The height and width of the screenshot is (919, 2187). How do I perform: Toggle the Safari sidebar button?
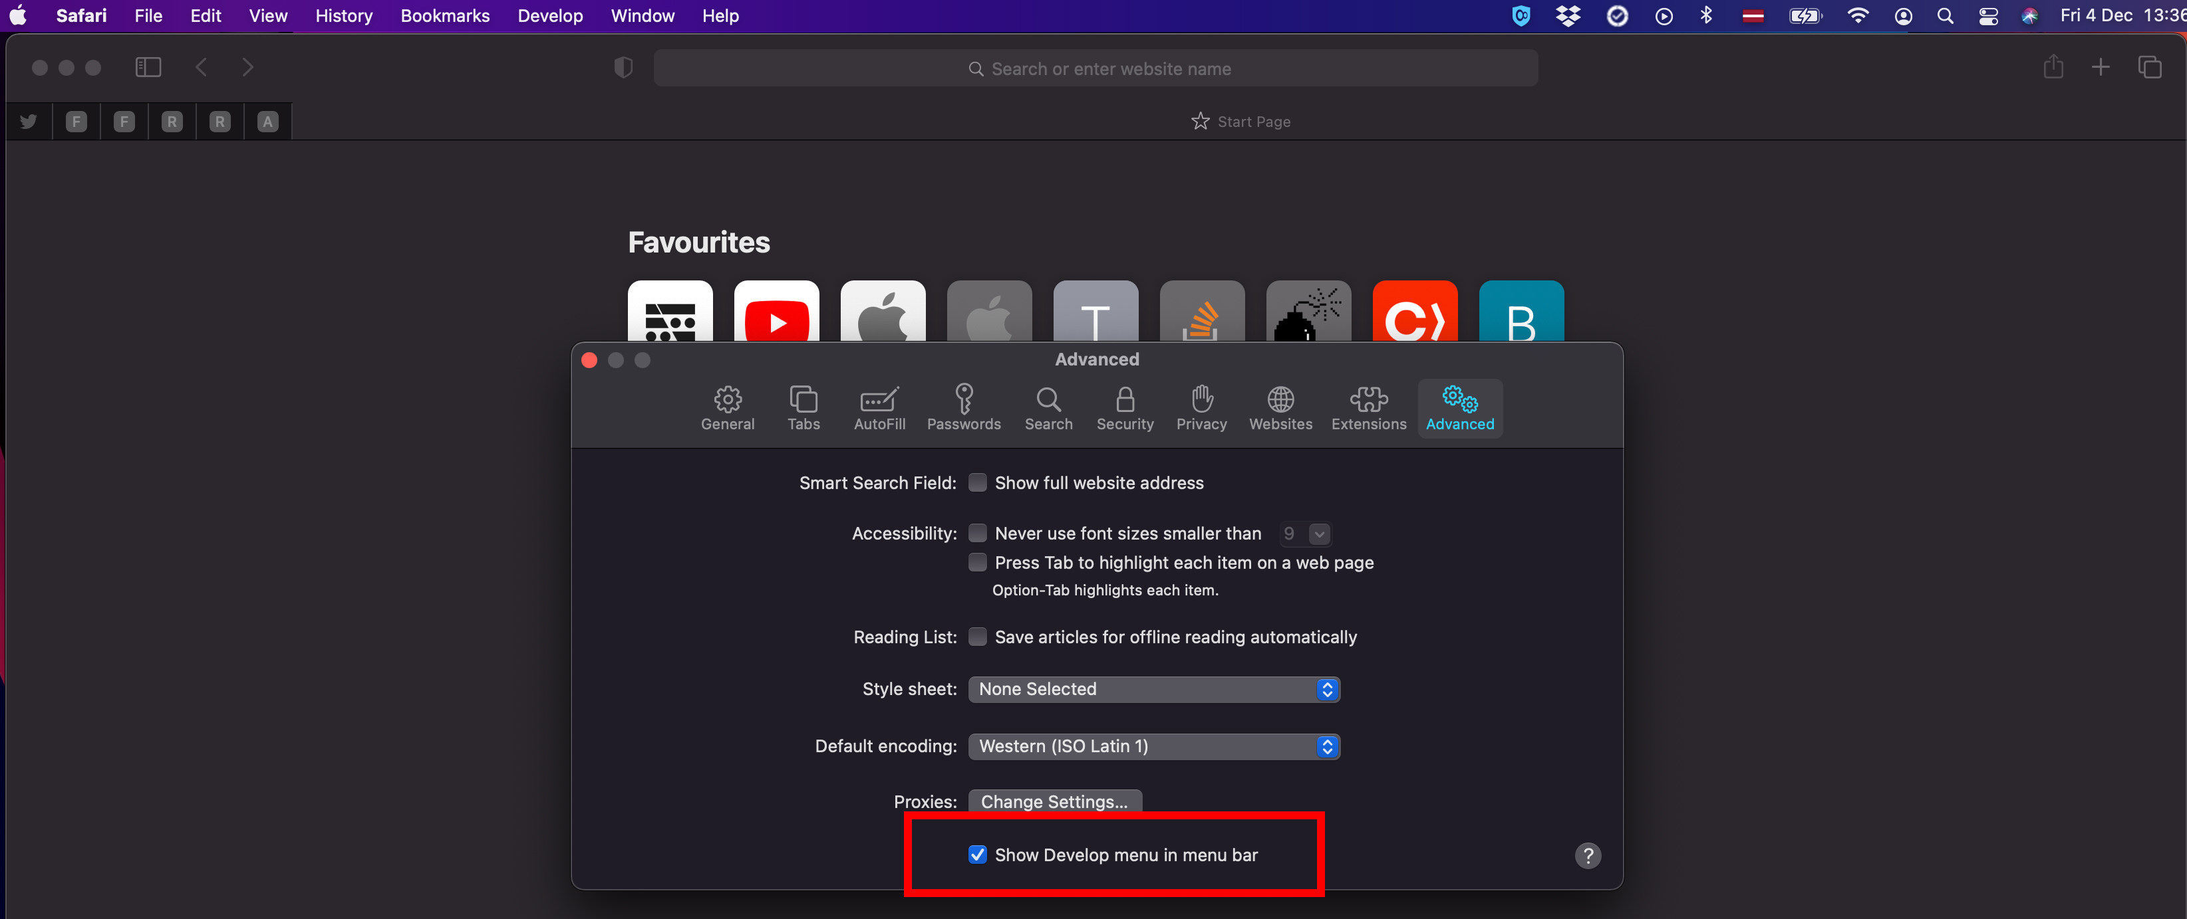148,67
